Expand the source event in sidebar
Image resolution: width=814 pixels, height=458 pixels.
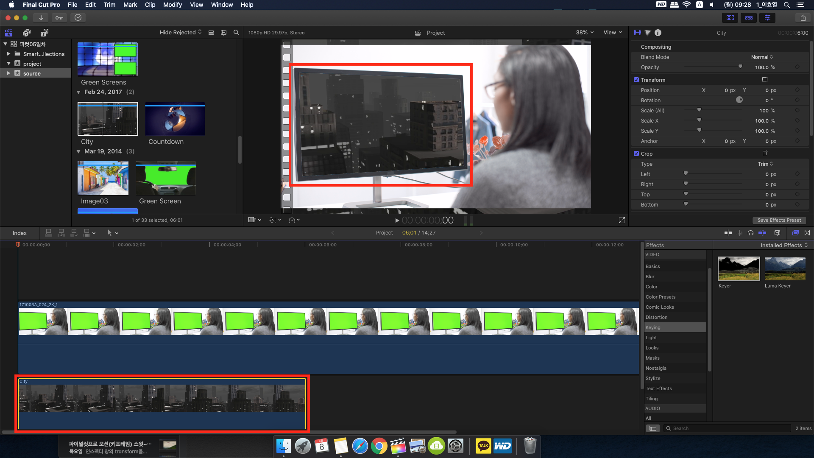8,73
